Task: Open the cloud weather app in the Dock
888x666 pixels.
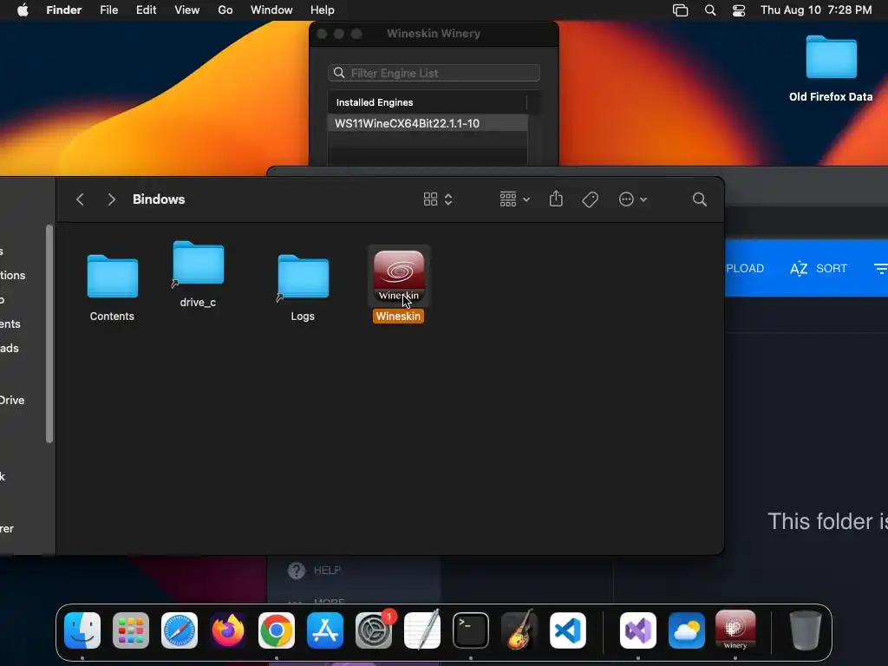Action: (687, 630)
